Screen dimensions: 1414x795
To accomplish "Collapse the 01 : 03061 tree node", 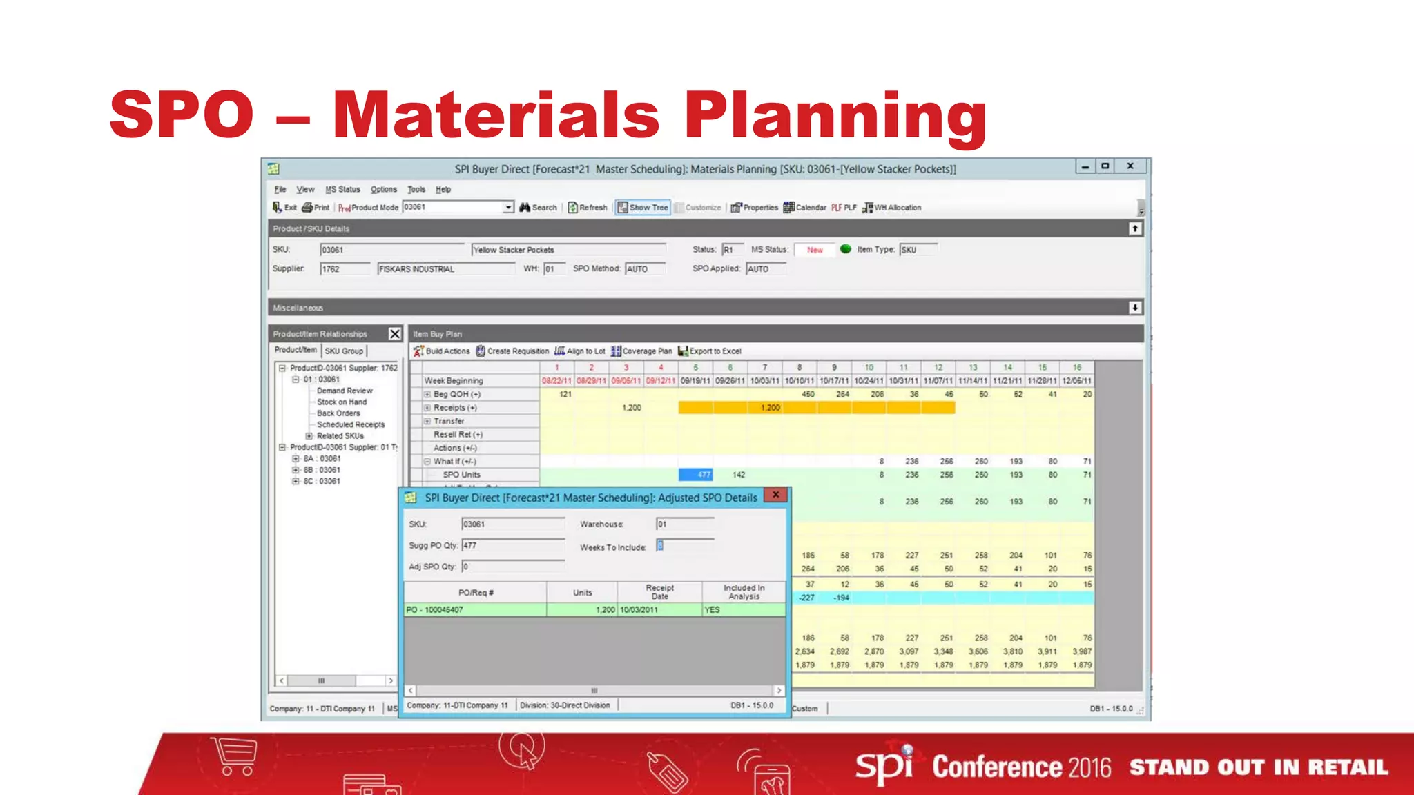I will 296,380.
